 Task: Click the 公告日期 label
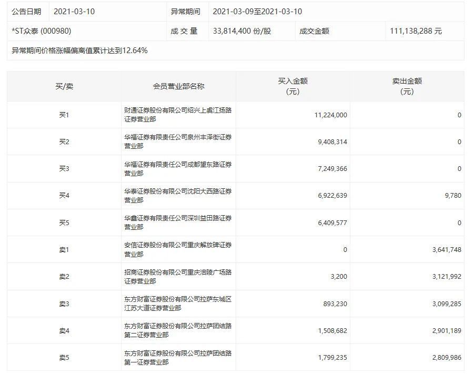(x=26, y=12)
